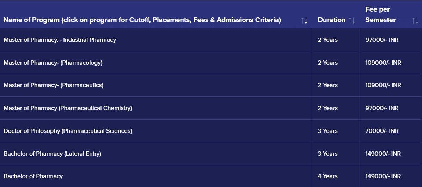The width and height of the screenshot is (422, 187).
Task: Click sort arrows icon beside Name of Program
Action: tap(304, 20)
